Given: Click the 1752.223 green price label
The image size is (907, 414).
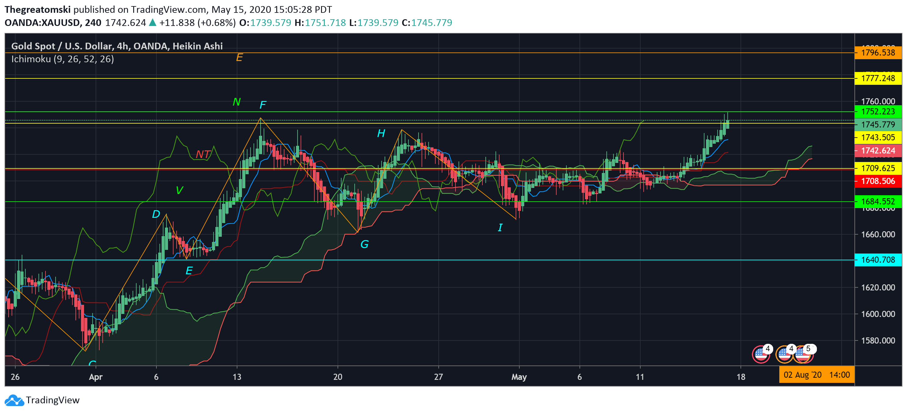Looking at the screenshot, I should tap(878, 111).
